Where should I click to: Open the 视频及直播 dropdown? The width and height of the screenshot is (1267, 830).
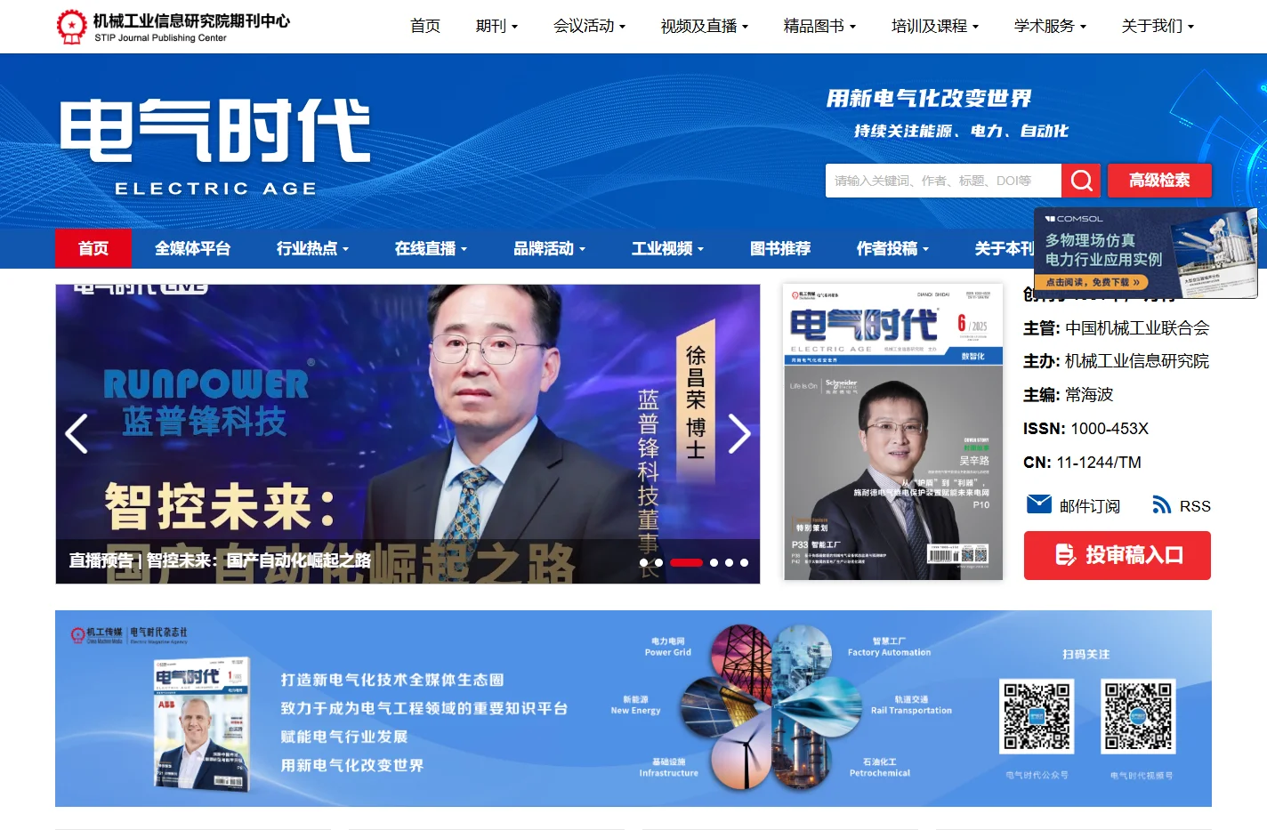tap(704, 27)
